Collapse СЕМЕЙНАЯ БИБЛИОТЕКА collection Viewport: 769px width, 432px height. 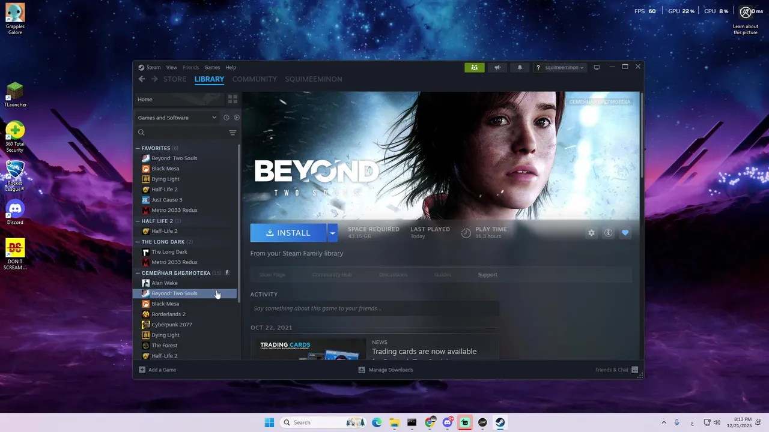click(x=138, y=273)
